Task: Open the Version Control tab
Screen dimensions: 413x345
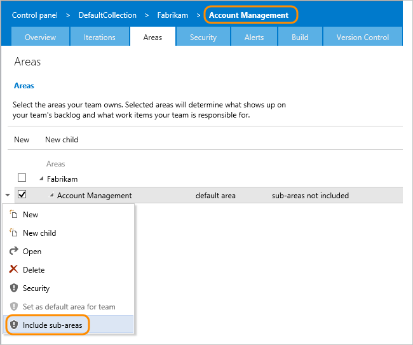Action: 363,37
